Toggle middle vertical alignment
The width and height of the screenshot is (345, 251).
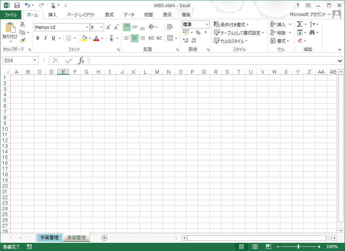click(134, 27)
